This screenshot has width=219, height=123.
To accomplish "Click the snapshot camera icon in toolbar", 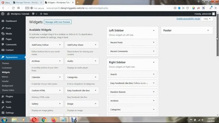I will pos(175,8).
